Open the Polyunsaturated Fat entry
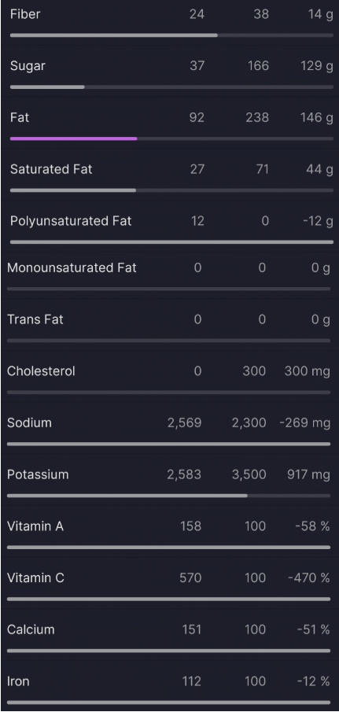The width and height of the screenshot is (339, 712). (x=71, y=221)
